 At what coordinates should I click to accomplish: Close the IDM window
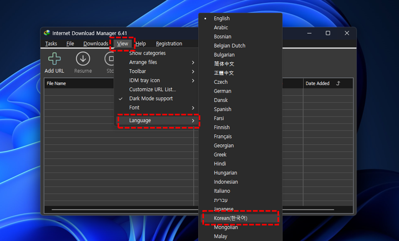(347, 33)
